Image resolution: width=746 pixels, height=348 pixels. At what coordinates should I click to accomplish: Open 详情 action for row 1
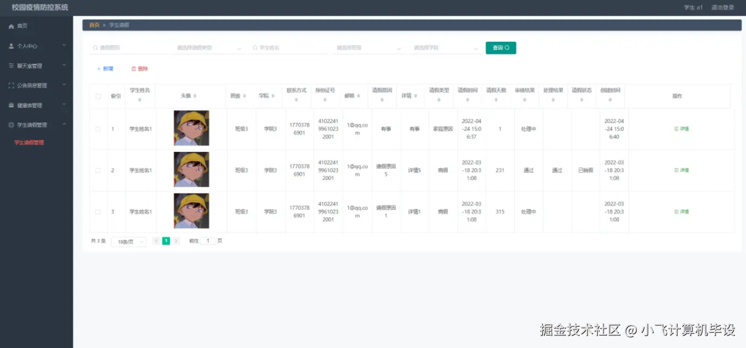click(x=681, y=129)
